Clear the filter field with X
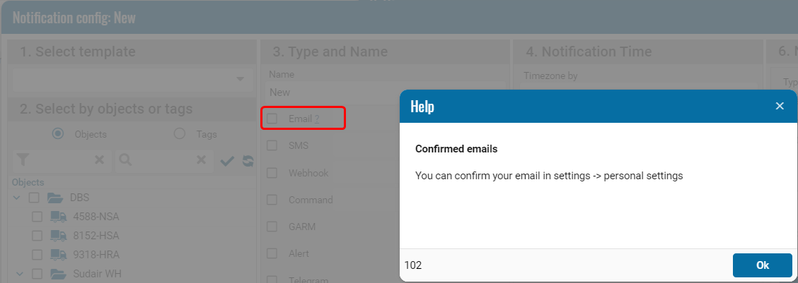The image size is (798, 283). tap(100, 160)
